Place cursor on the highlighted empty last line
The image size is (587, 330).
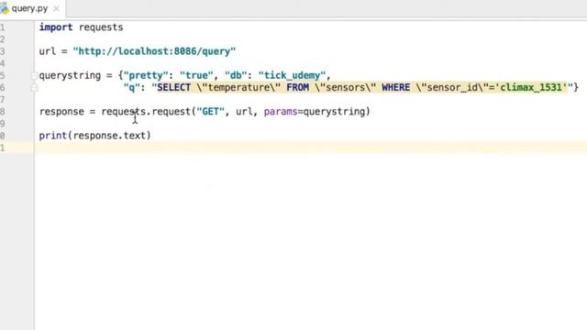311,148
